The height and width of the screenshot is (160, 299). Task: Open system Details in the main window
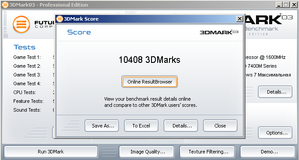(x=275, y=92)
